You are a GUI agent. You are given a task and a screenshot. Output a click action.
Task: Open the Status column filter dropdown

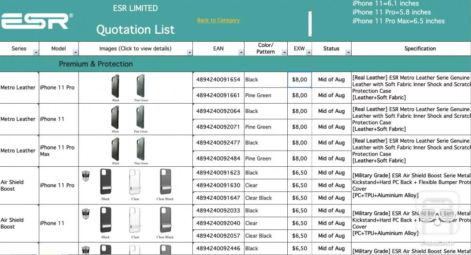point(348,53)
